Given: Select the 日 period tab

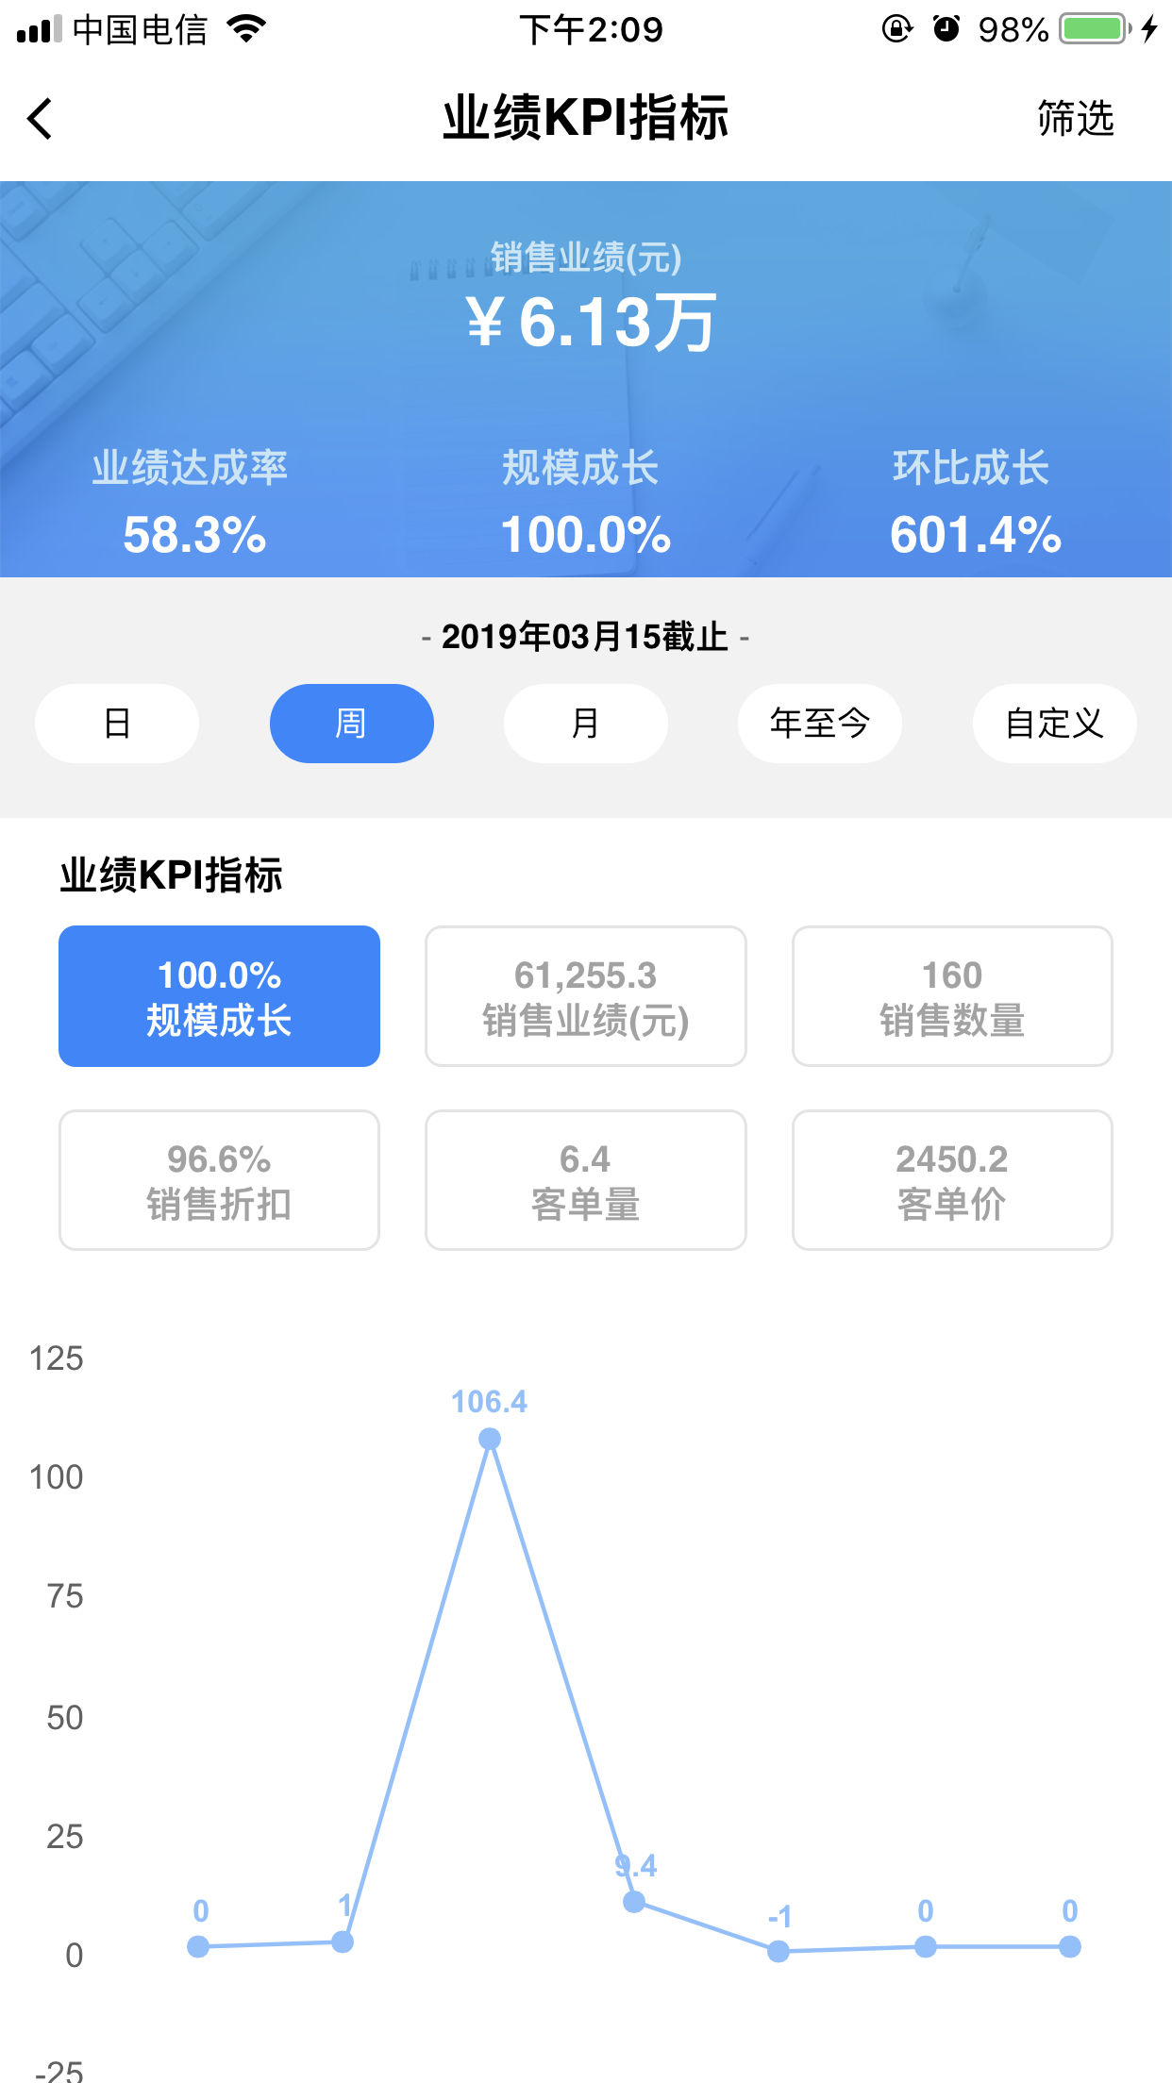Looking at the screenshot, I should 117,724.
